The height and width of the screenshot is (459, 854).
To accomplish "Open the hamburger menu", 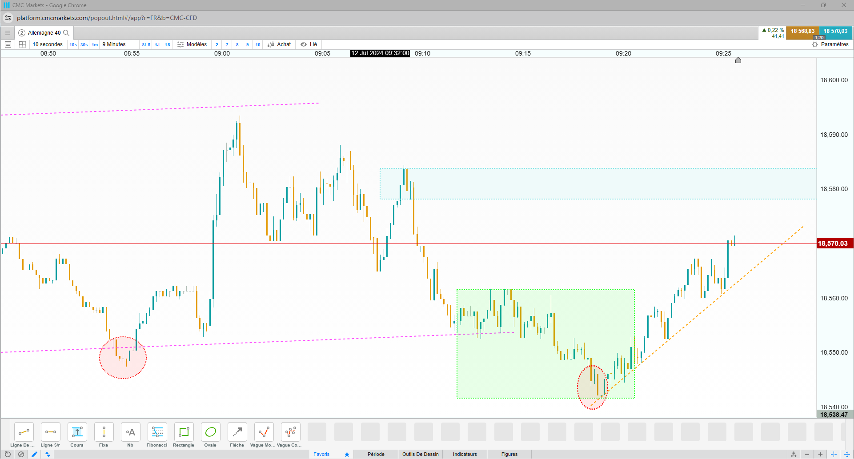I will 8,33.
